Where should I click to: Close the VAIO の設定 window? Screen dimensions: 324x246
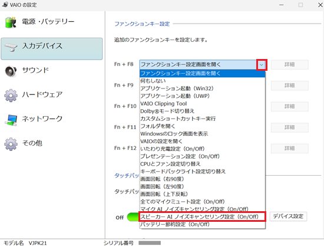[x=320, y=5]
